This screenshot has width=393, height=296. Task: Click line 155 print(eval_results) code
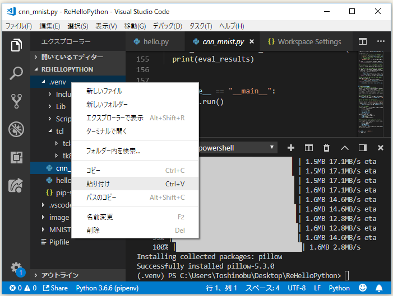(x=213, y=59)
